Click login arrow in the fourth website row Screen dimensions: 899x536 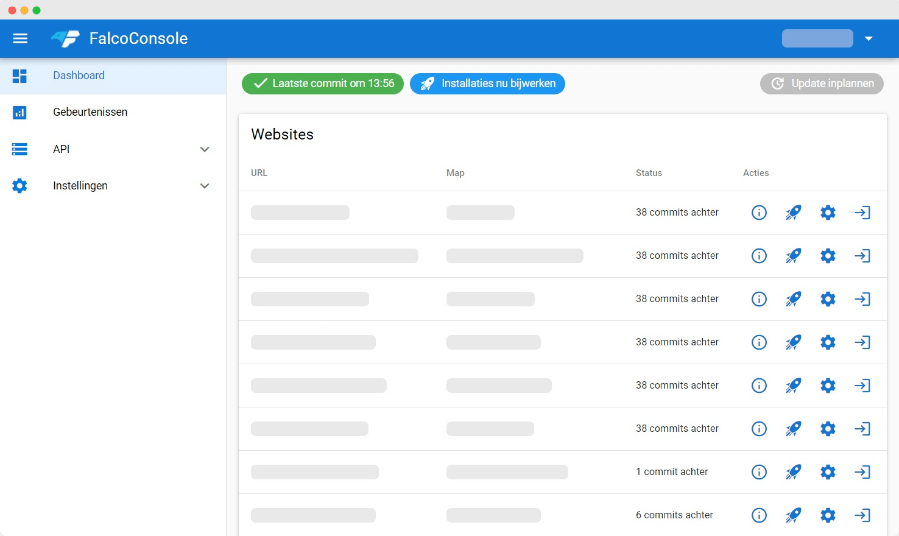[862, 342]
